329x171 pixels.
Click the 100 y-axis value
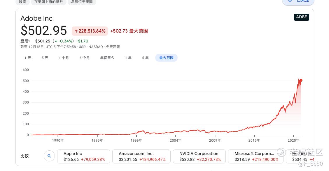coord(26,124)
